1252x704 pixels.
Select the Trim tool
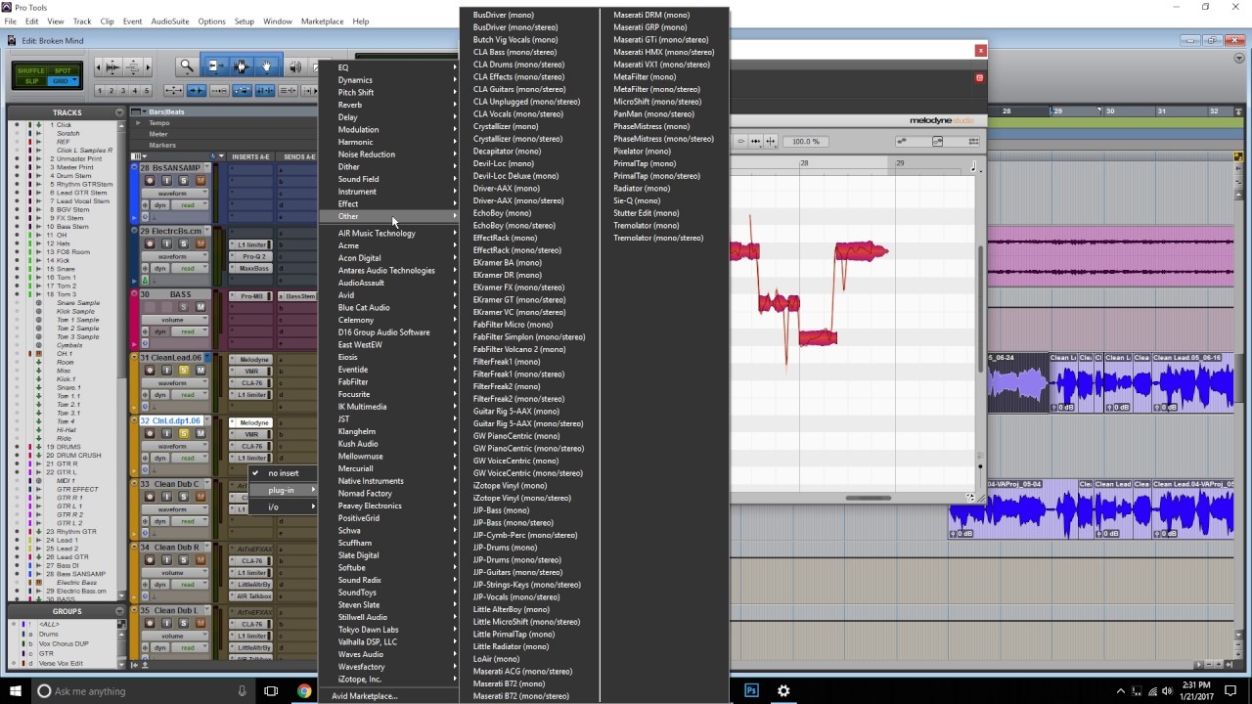point(215,66)
